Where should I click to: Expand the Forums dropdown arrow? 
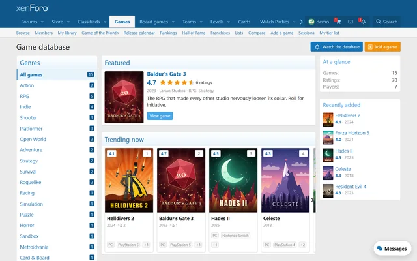pos(42,22)
